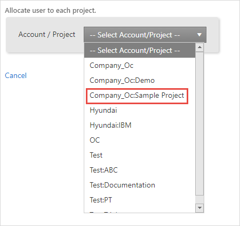
Task: Click the dropdown list scrollbar thumb
Action: pyautogui.click(x=199, y=123)
